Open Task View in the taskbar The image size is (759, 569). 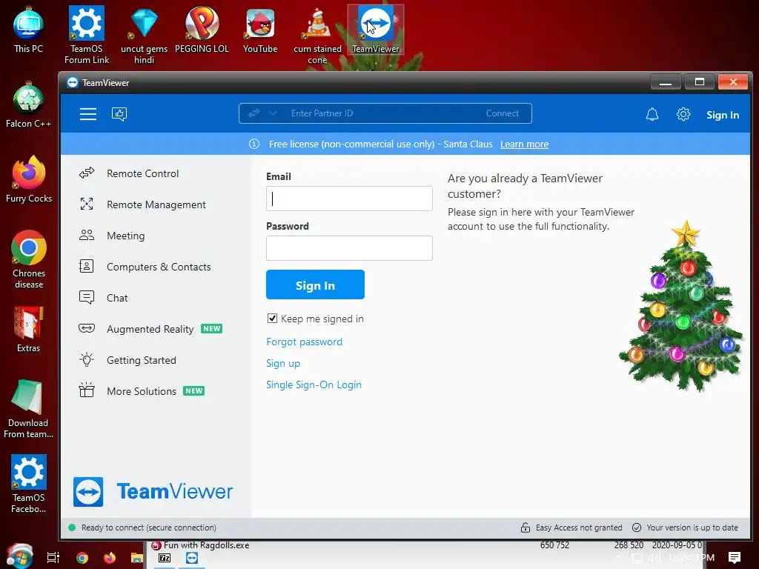53,558
